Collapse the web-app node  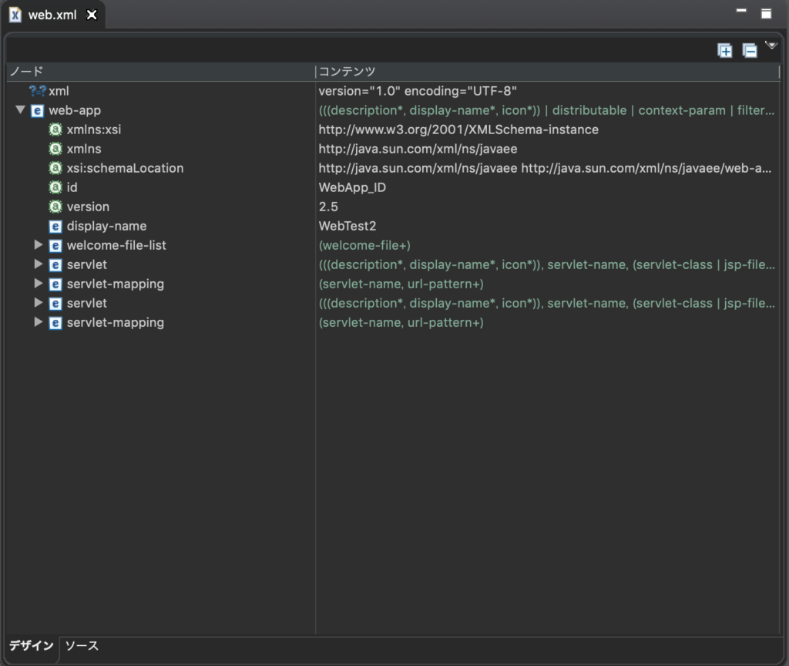tap(21, 110)
